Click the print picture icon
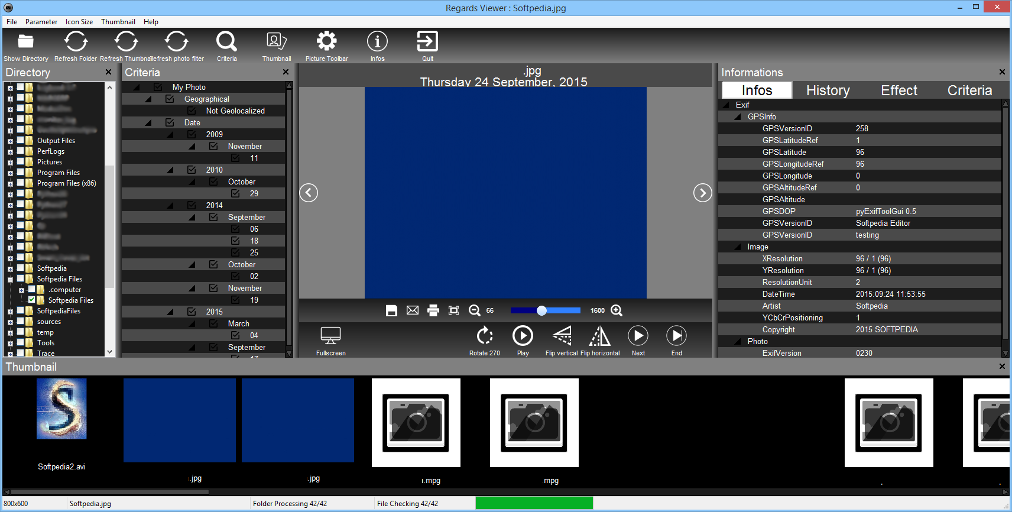This screenshot has height=512, width=1012. tap(433, 310)
